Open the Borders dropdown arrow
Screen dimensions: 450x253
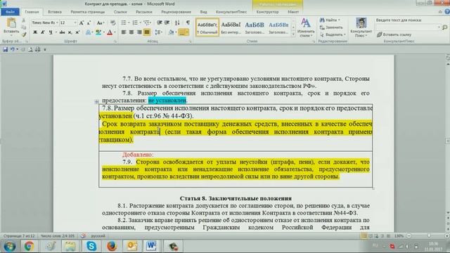click(187, 32)
